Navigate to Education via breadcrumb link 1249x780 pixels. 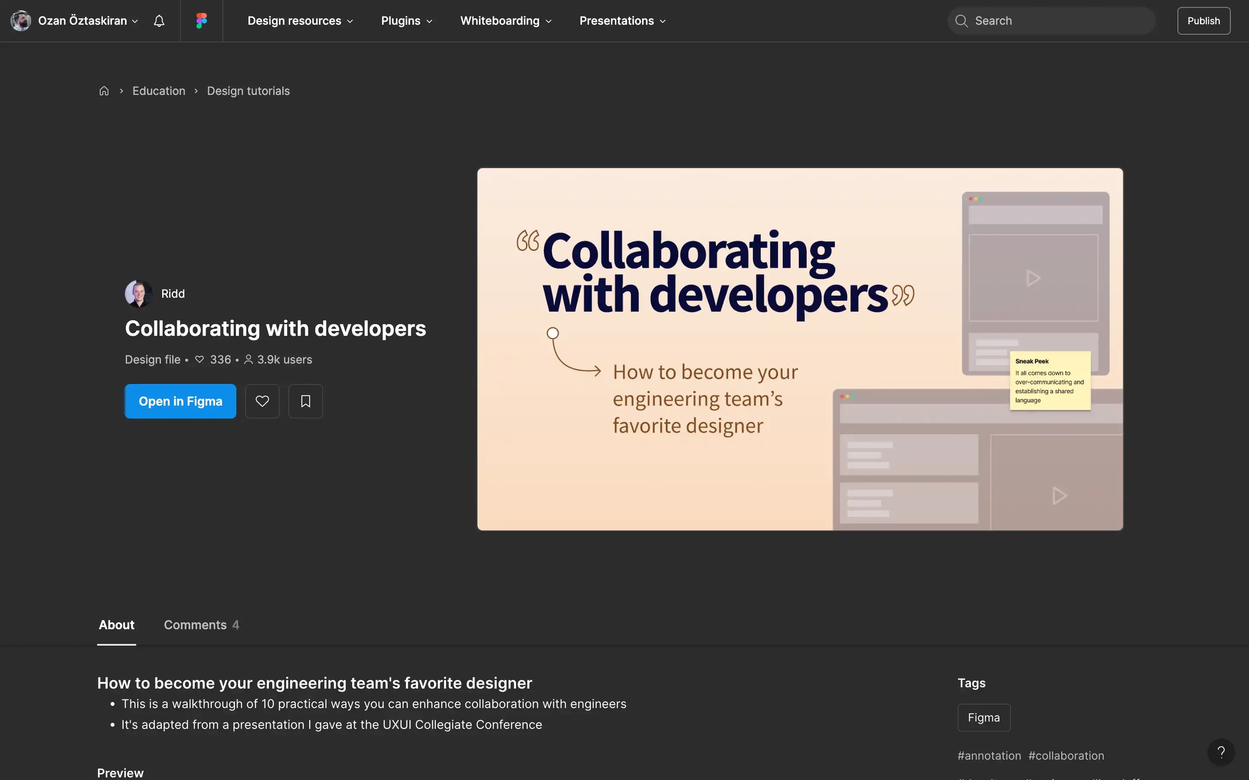click(x=158, y=90)
